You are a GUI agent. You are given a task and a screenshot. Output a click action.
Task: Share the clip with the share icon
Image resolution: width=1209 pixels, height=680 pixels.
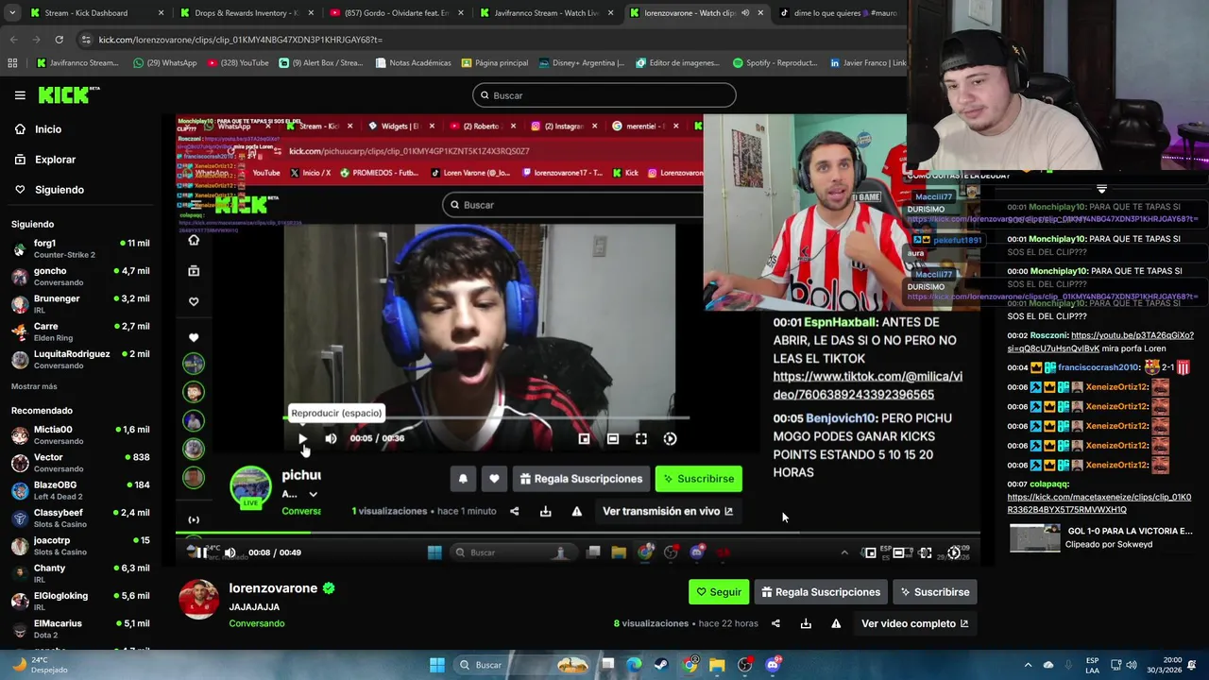(775, 623)
